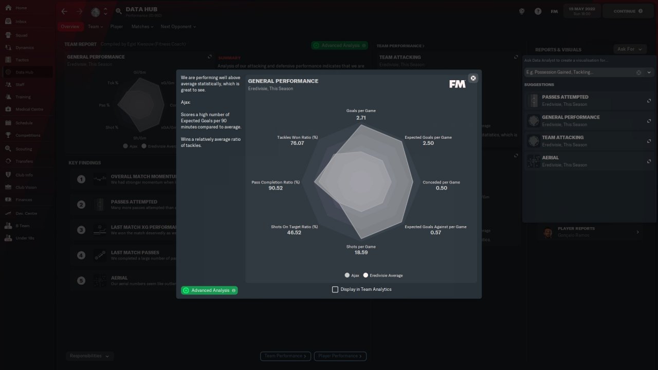
Task: Select the Aerial suggestion
Action: pyautogui.click(x=589, y=161)
